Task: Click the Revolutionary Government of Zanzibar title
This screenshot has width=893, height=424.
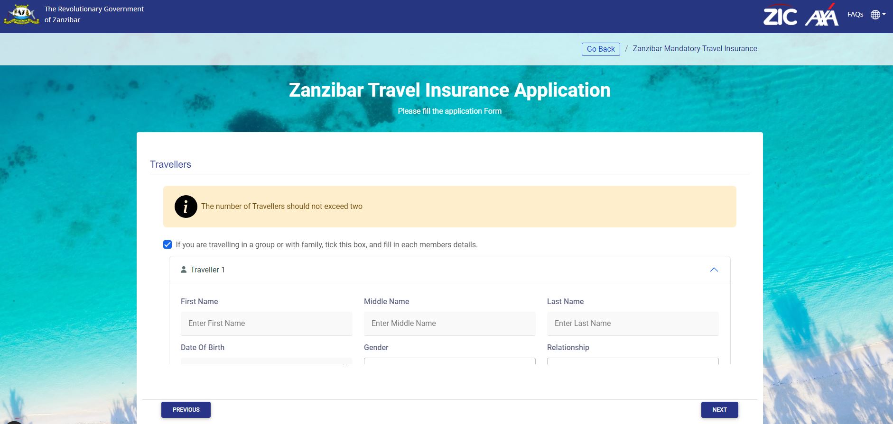Action: (94, 14)
